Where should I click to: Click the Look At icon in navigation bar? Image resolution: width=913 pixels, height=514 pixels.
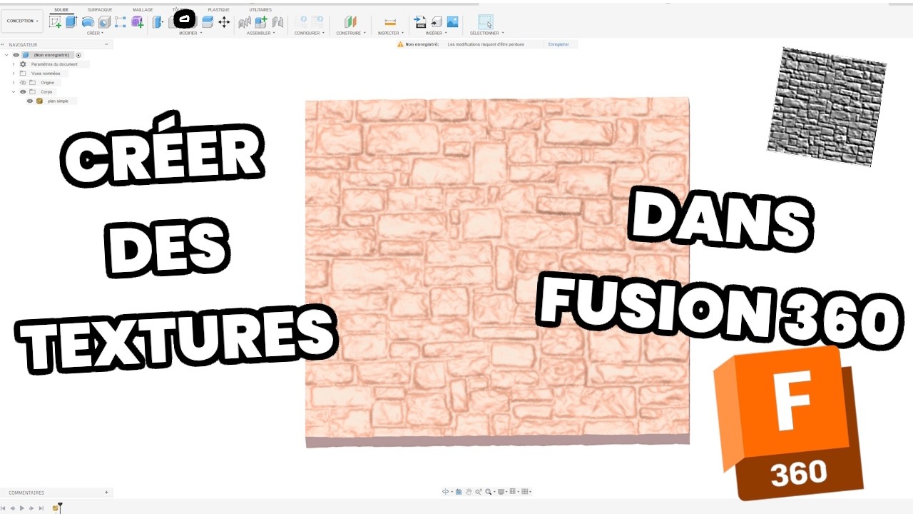pyautogui.click(x=458, y=492)
